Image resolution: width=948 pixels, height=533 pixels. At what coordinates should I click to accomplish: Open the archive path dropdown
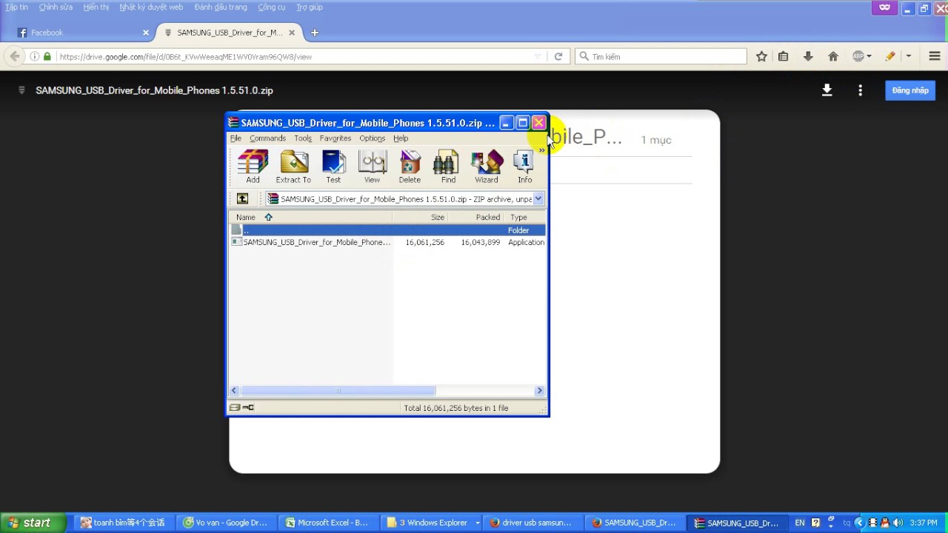pos(538,198)
